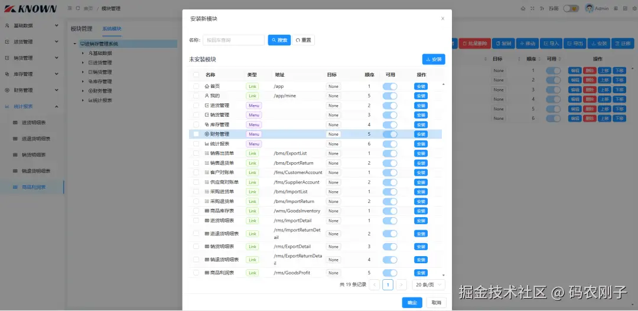Click the 确定 button in dialog footer
This screenshot has height=311, width=638.
tap(412, 303)
